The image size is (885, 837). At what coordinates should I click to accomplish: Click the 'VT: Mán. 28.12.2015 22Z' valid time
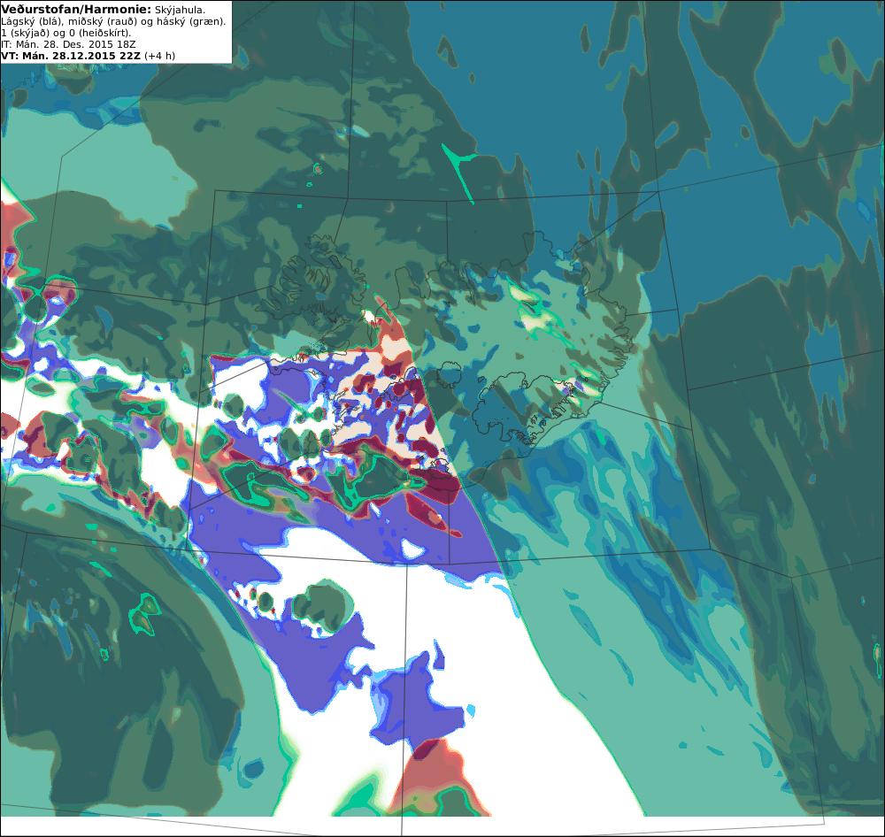point(71,56)
